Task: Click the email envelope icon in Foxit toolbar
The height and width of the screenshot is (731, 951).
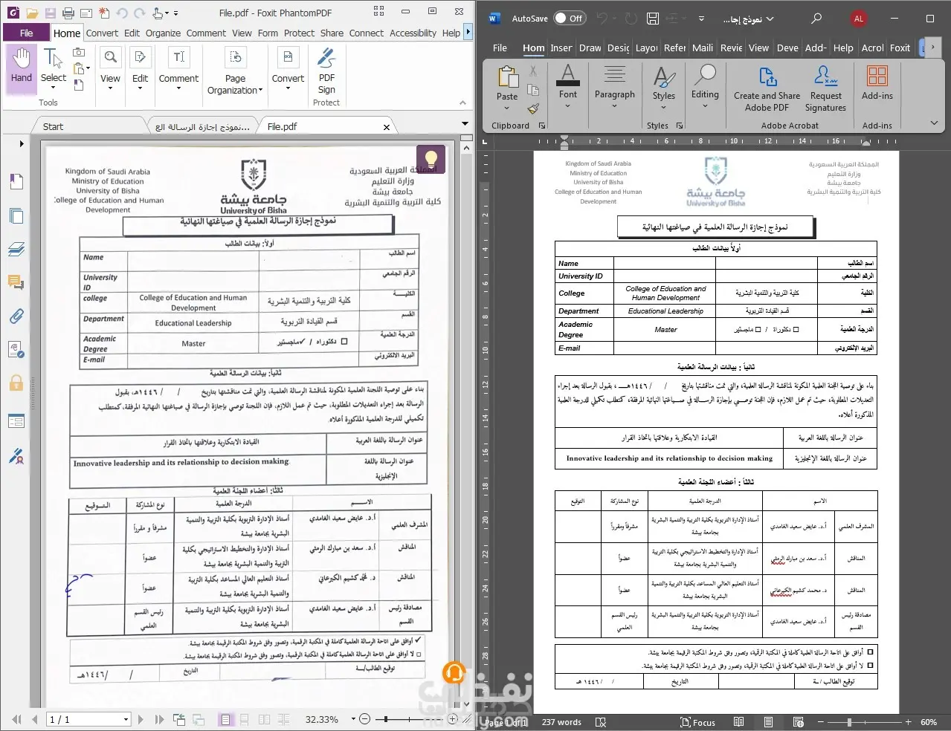Action: click(86, 13)
